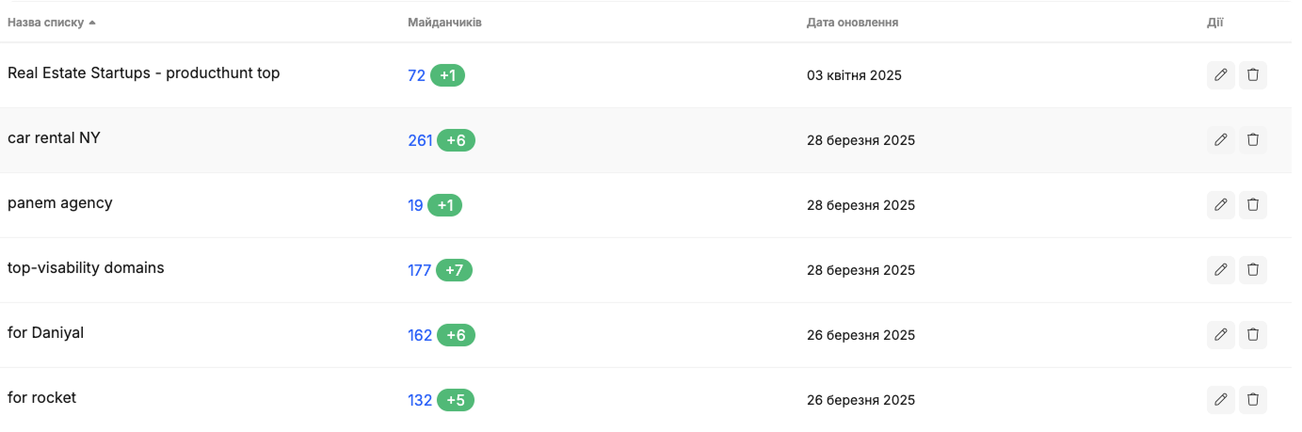Click the Дата оновлення column header
Image resolution: width=1302 pixels, height=432 pixels.
click(852, 22)
